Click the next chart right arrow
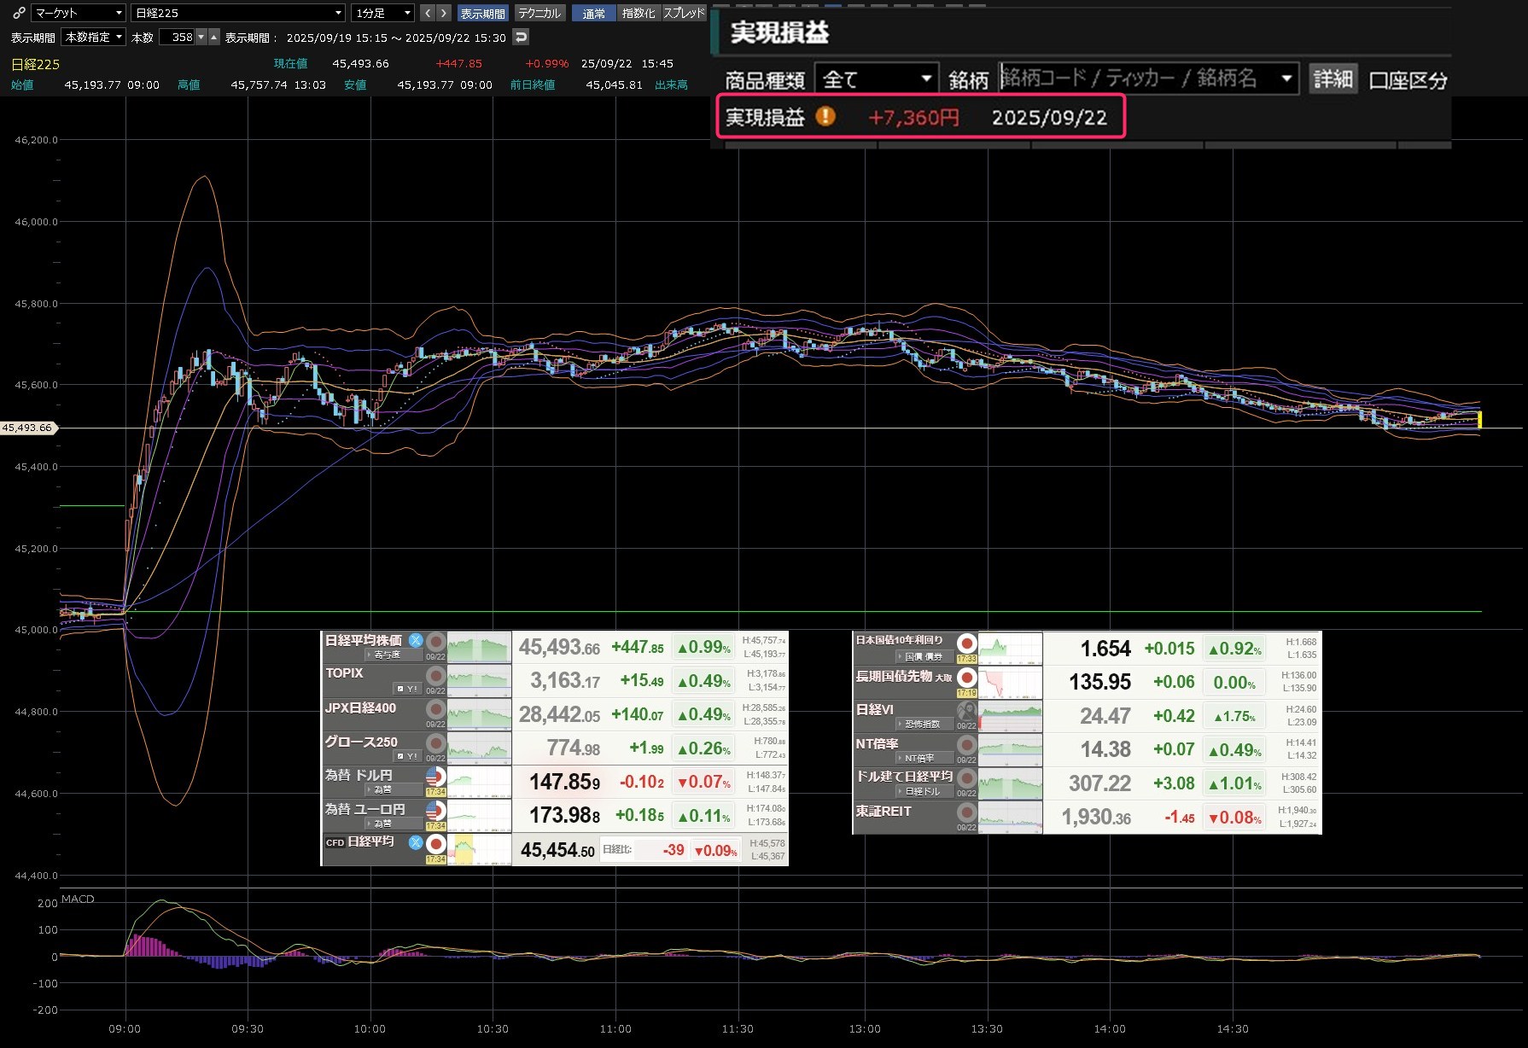 click(x=444, y=13)
